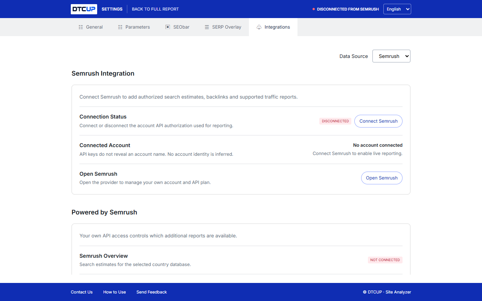The height and width of the screenshot is (301, 482).
Task: Click the 'Semrush Integration' heading
Action: [x=103, y=73]
